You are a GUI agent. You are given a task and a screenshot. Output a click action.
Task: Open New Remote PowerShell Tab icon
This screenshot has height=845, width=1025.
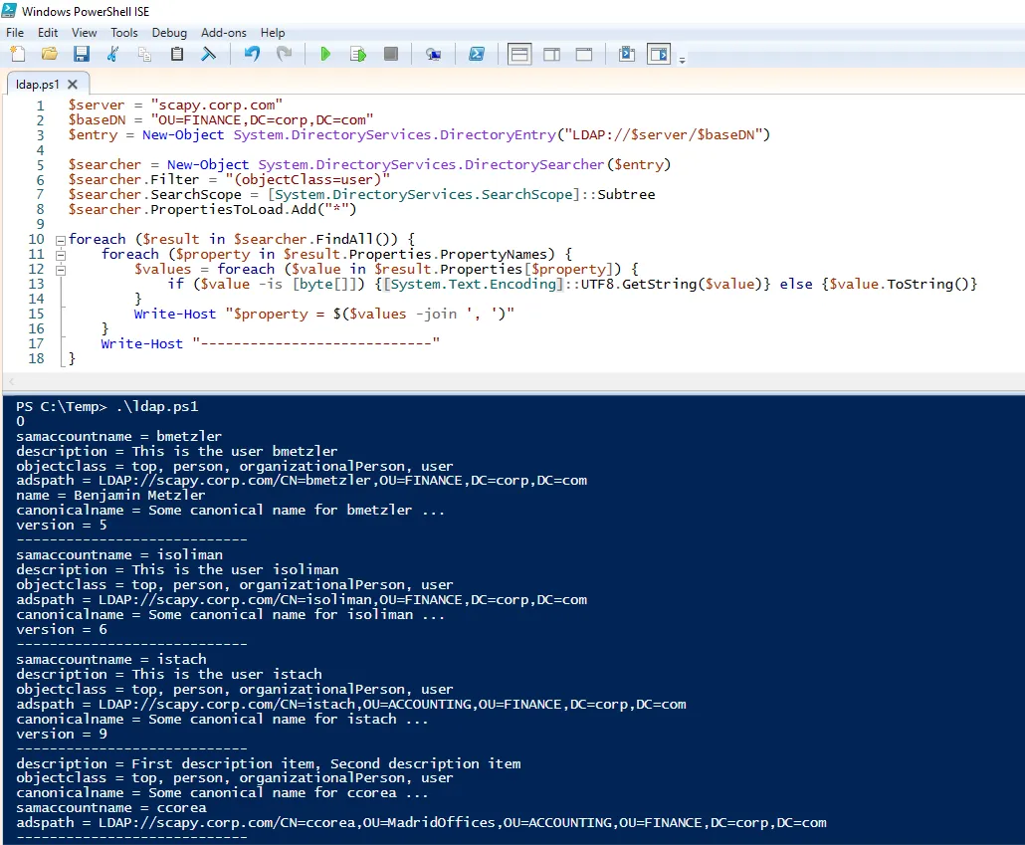433,54
